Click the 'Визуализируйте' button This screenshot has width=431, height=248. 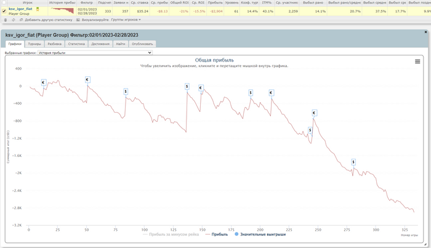click(92, 20)
